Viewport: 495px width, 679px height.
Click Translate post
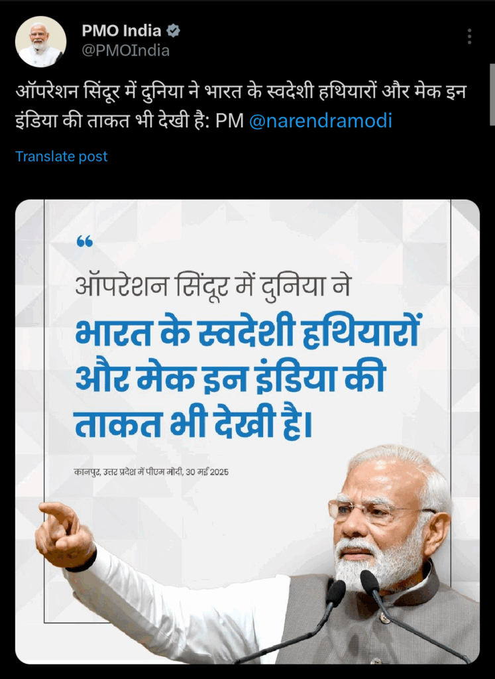click(62, 156)
